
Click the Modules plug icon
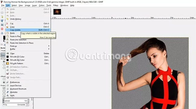point(8,92)
